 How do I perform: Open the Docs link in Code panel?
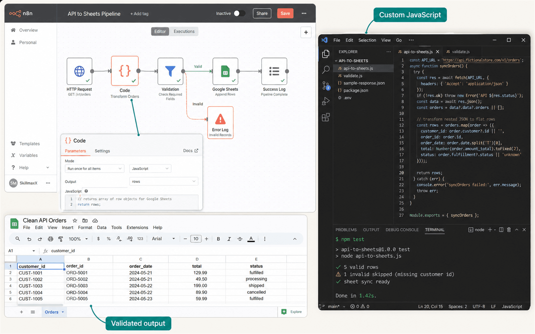pos(191,151)
